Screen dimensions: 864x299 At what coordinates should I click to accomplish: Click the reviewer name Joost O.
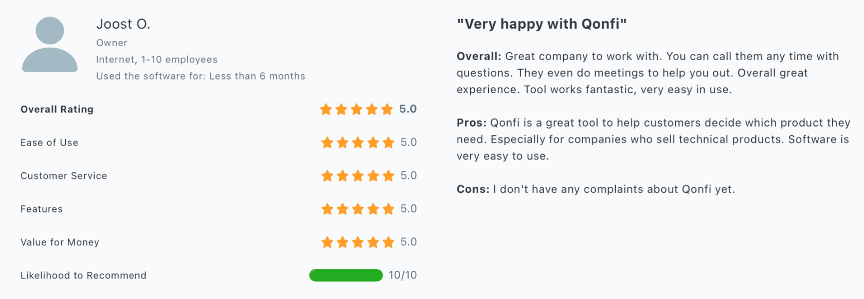123,24
